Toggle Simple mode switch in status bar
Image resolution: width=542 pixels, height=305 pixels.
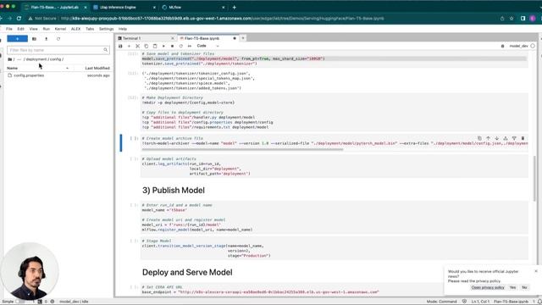19,302
